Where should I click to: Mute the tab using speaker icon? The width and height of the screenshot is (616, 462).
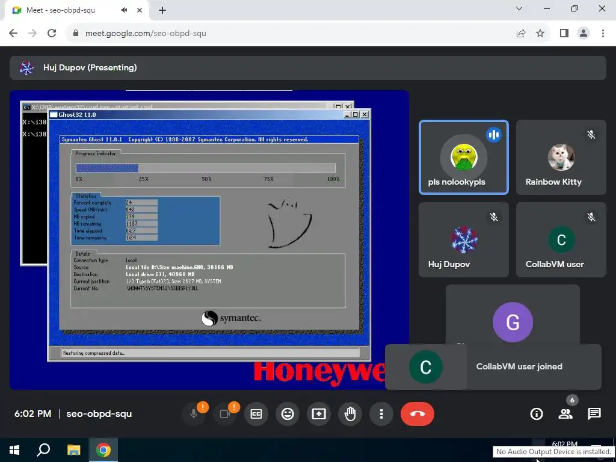[x=125, y=10]
